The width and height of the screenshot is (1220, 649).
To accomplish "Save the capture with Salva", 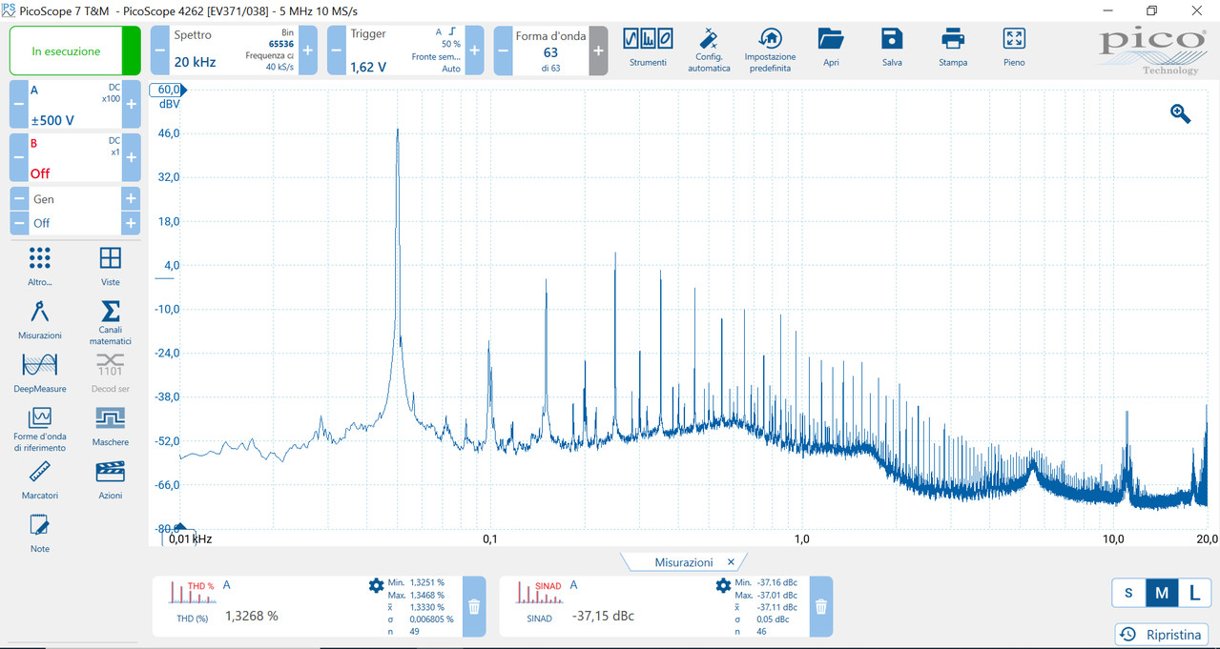I will [x=892, y=47].
